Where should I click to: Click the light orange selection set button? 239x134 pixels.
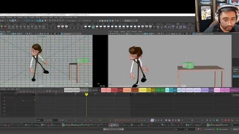[127, 90]
